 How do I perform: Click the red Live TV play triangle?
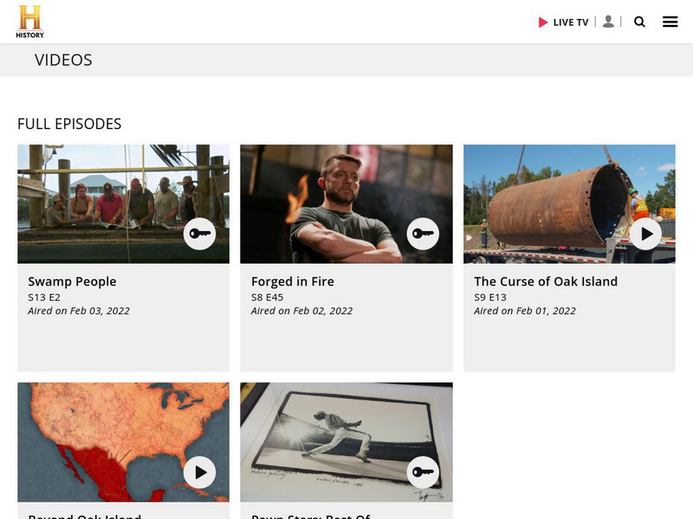(x=543, y=22)
